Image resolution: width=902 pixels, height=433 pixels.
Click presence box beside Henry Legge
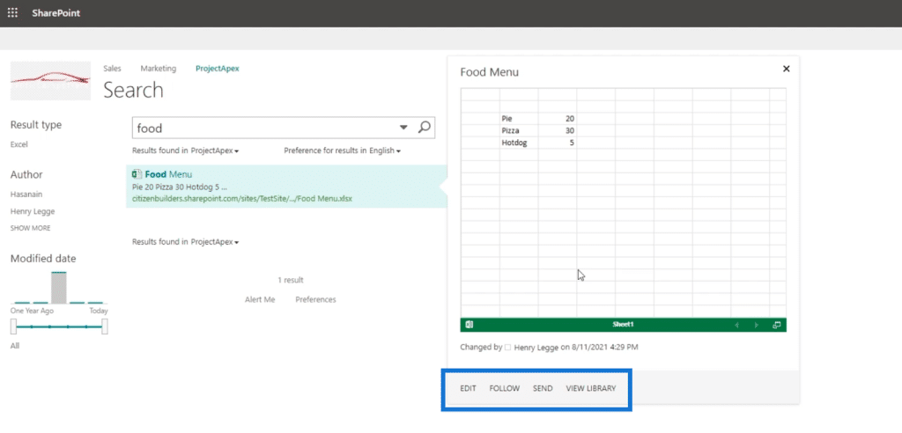coord(507,348)
